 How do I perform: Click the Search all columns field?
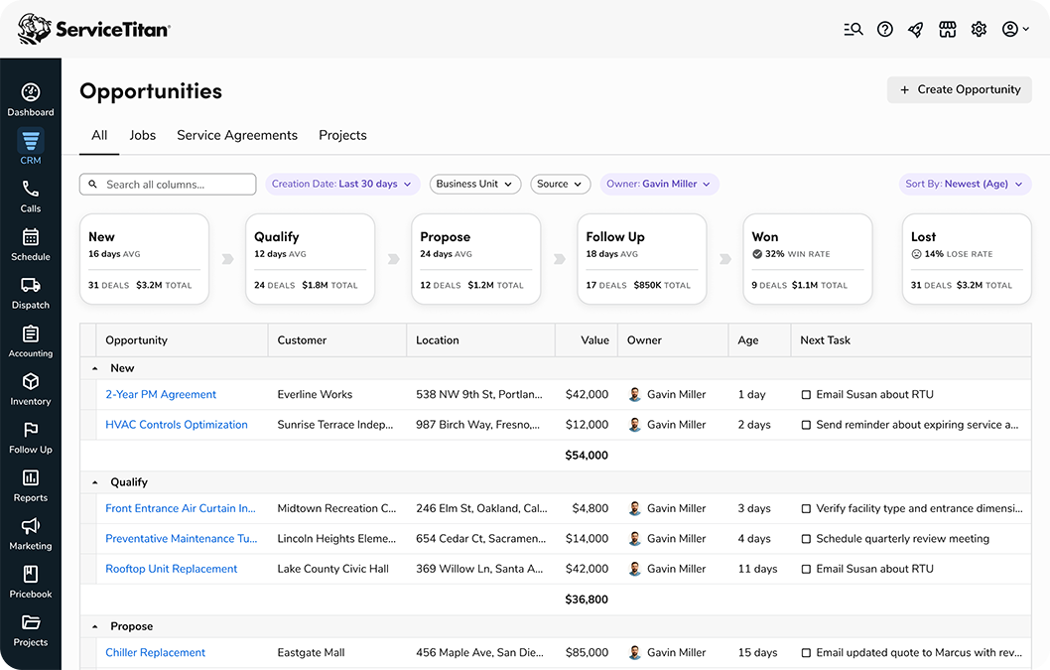click(x=168, y=184)
